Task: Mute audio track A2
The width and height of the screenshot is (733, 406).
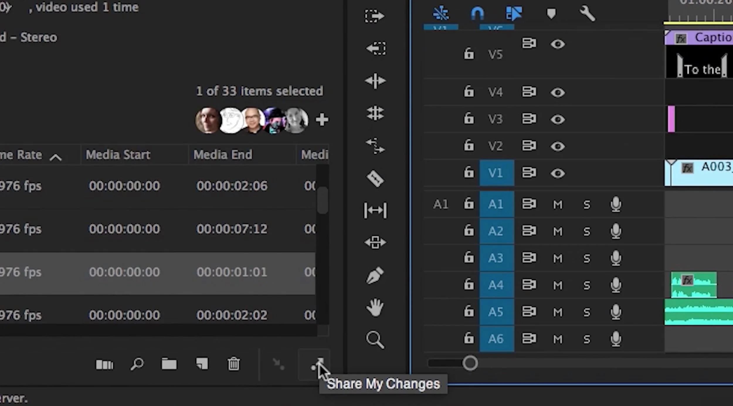Action: 557,231
